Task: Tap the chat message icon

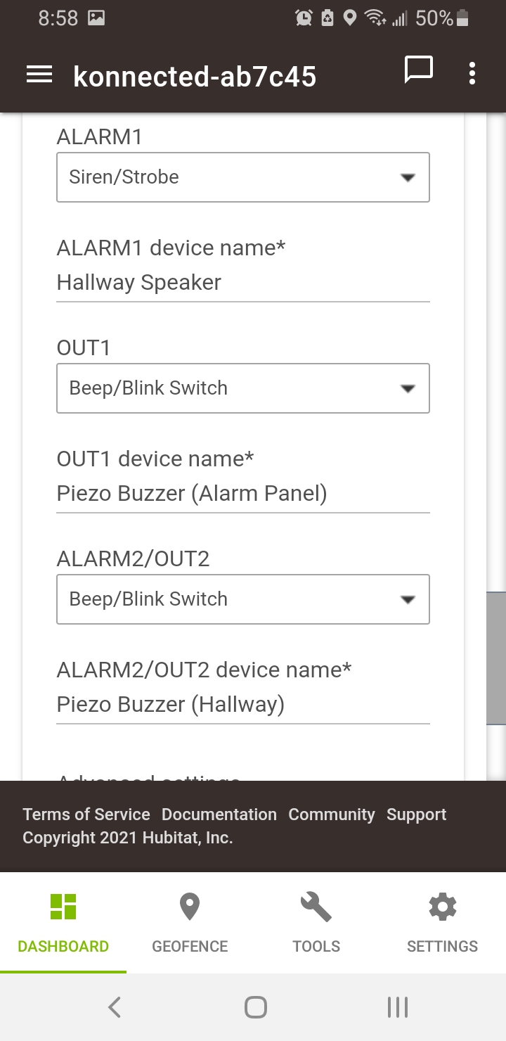Action: point(418,70)
